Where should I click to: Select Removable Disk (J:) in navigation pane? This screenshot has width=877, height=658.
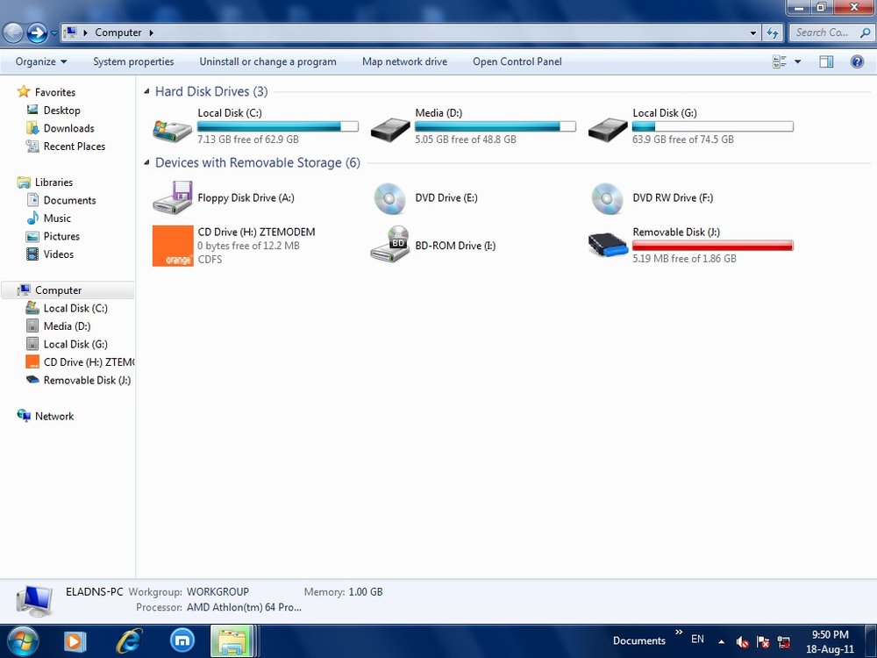coord(87,380)
